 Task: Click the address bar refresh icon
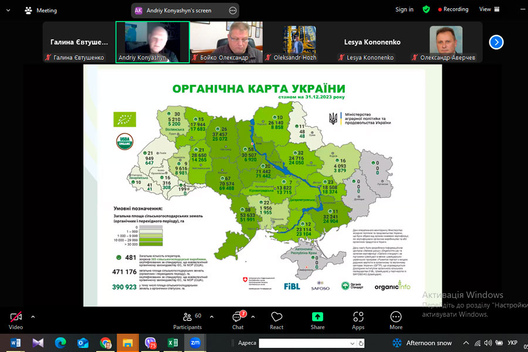[x=361, y=343]
